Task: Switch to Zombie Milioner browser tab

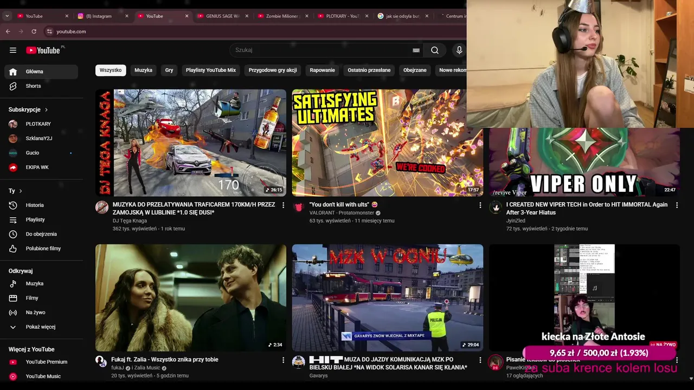Action: pyautogui.click(x=282, y=16)
